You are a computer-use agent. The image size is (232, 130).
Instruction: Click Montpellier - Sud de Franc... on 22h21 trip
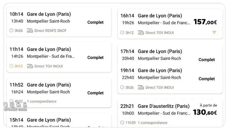[164, 113]
